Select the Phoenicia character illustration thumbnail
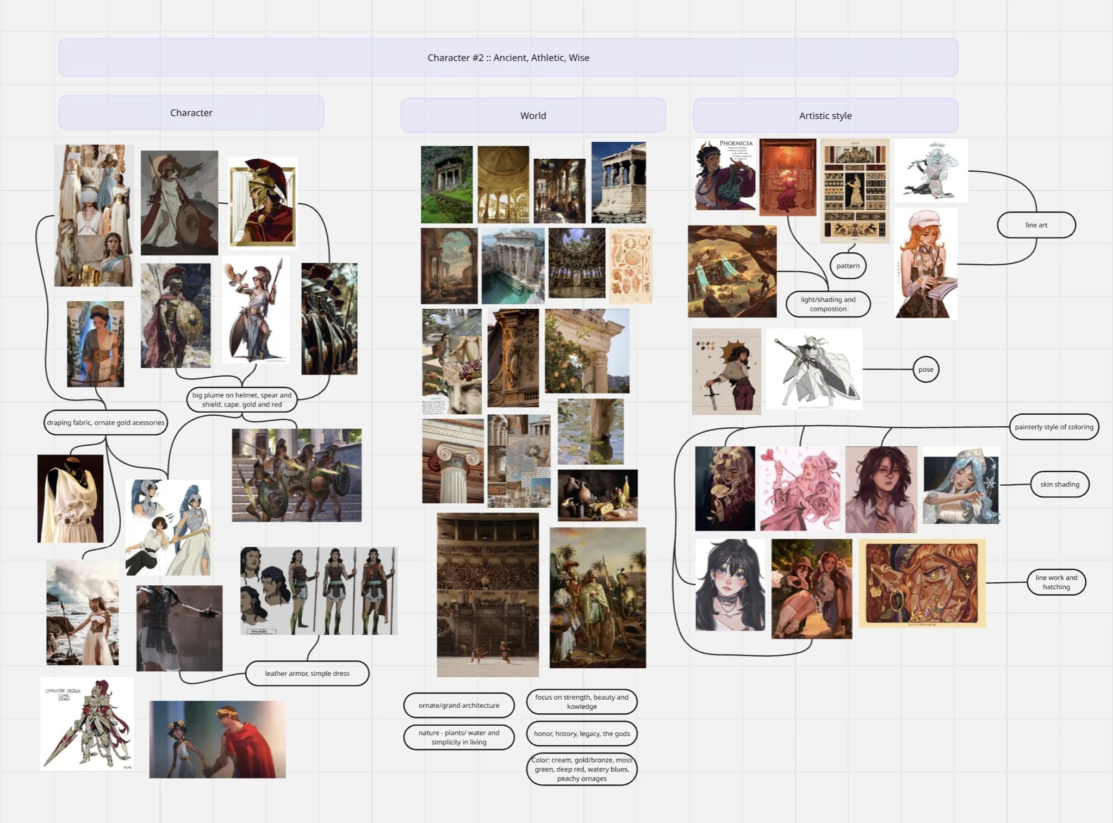 point(725,174)
